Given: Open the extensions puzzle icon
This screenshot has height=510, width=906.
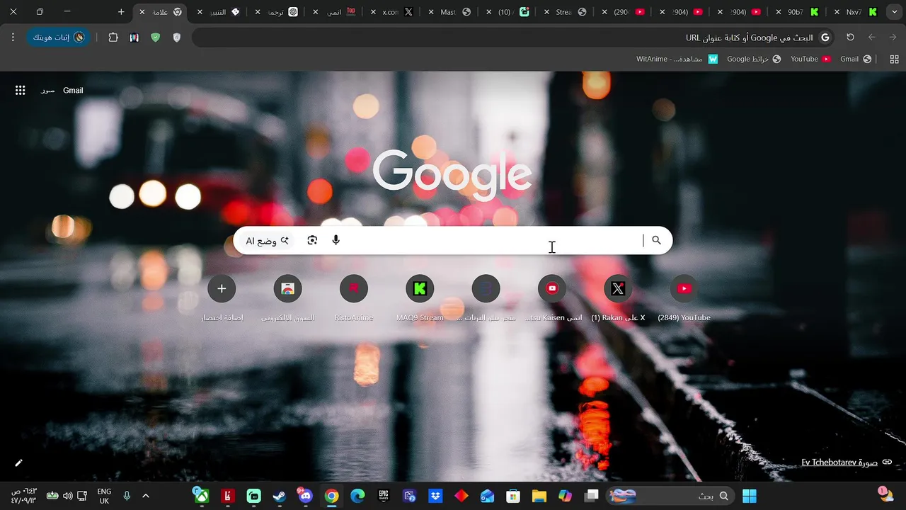Looking at the screenshot, I should click(x=113, y=38).
